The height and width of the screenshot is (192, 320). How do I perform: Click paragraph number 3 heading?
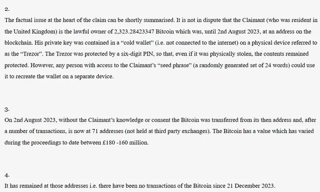pos(6,109)
